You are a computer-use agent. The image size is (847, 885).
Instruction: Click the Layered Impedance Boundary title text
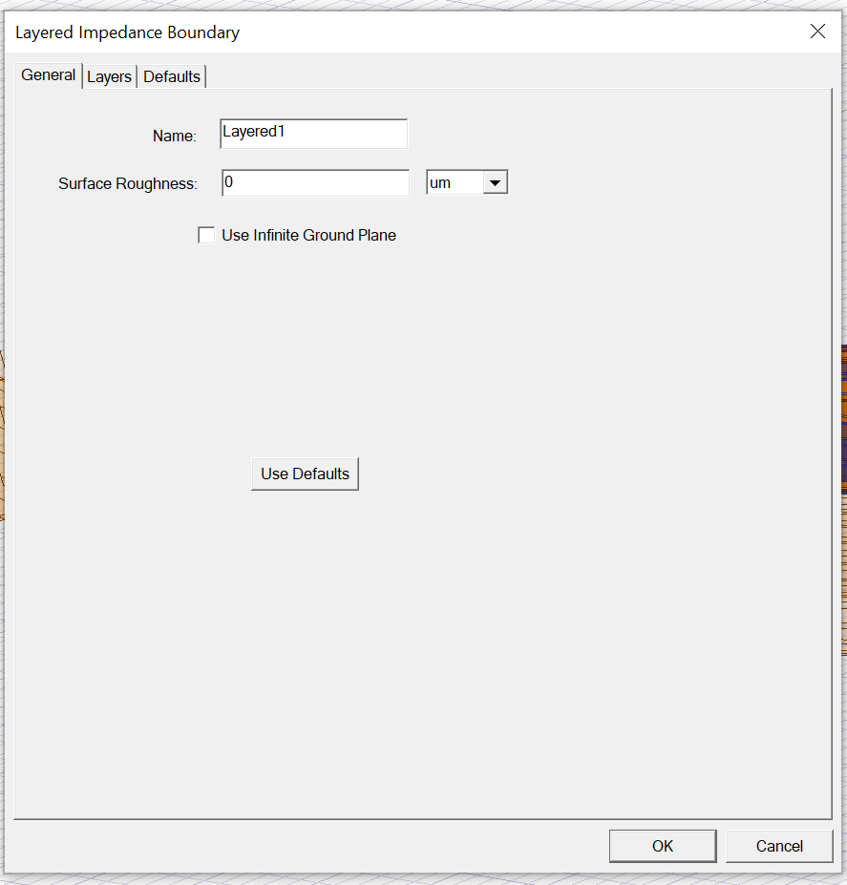pos(128,32)
